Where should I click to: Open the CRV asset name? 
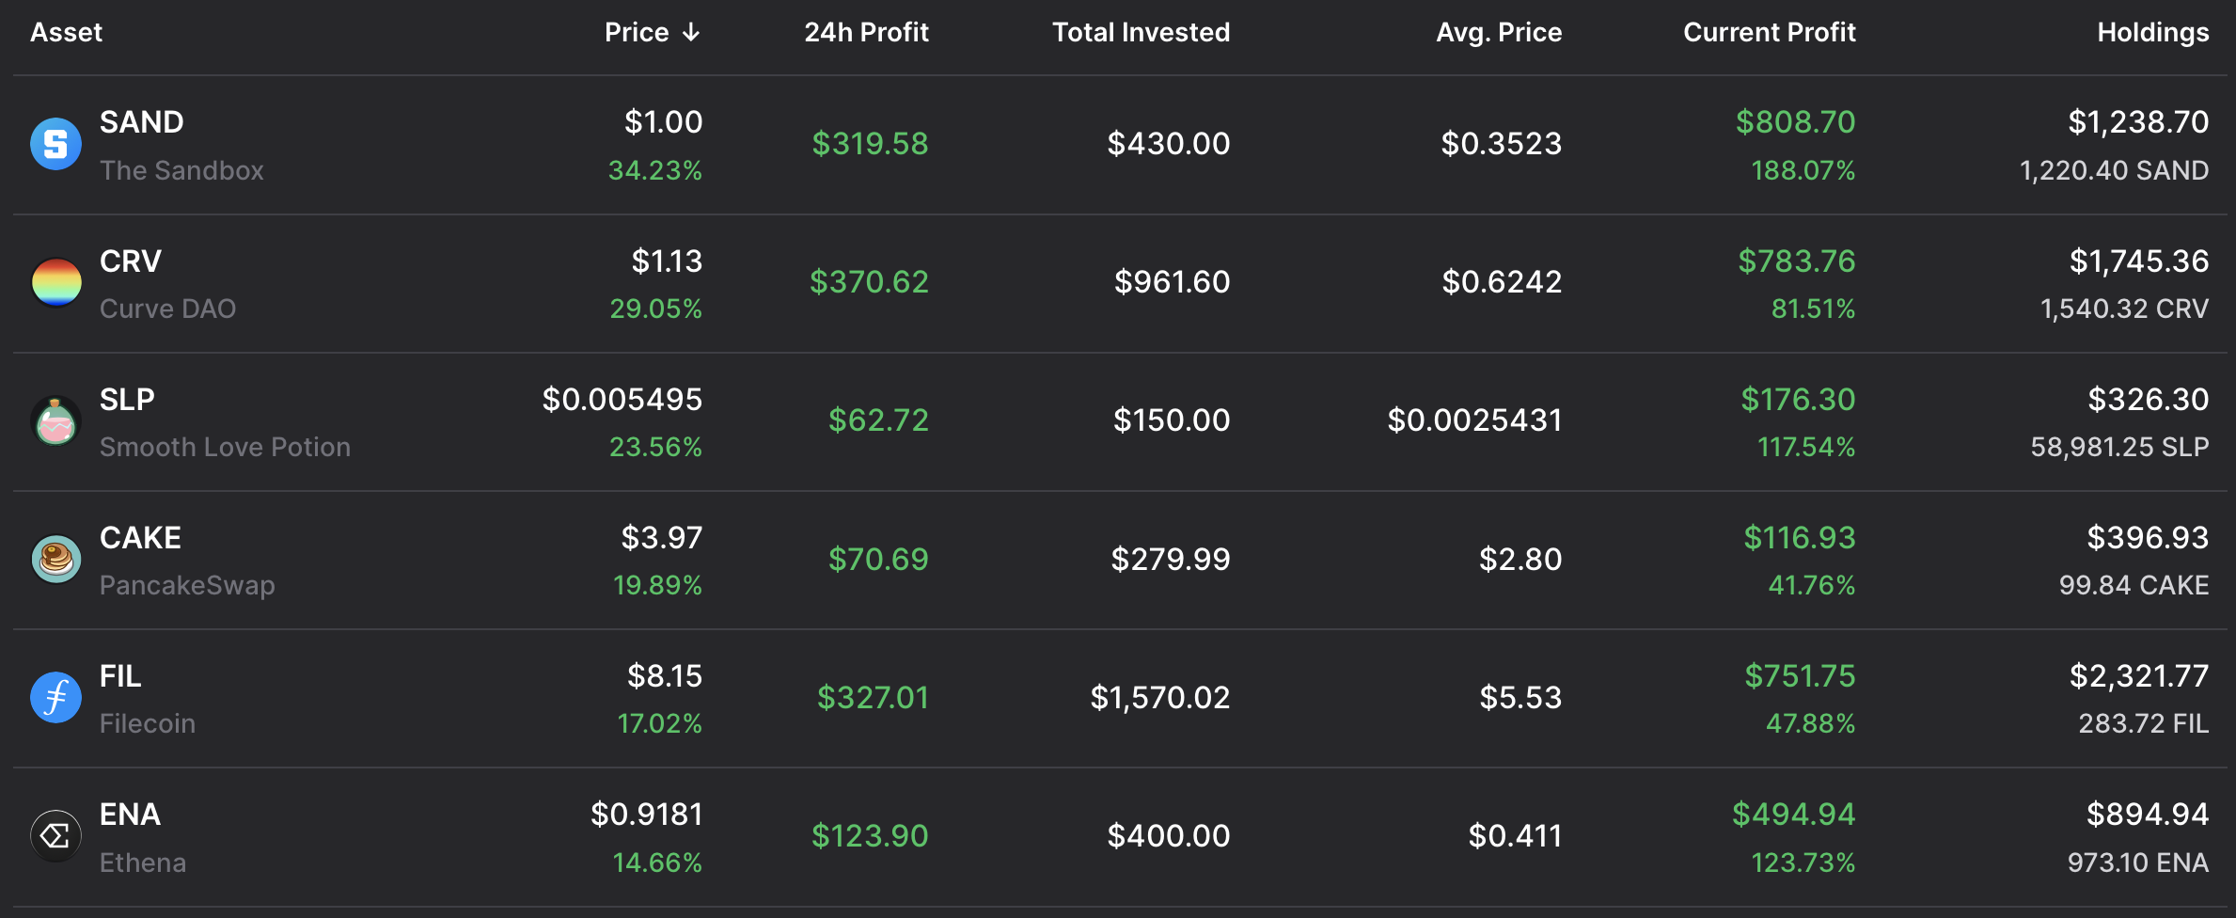click(x=131, y=261)
